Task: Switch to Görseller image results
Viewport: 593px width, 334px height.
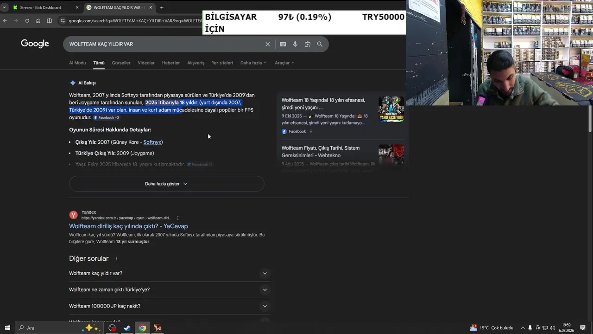Action: pos(121,63)
